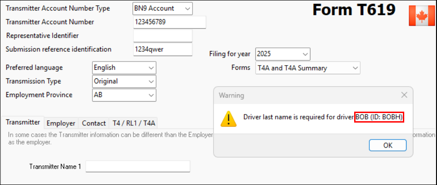Click the Transmitter Name 1 field
Viewport: 437px width, 185px height.
137,167
